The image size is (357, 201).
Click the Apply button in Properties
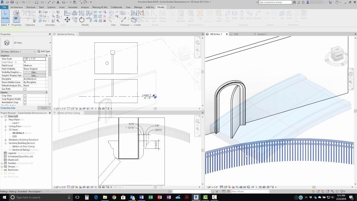(x=44, y=108)
